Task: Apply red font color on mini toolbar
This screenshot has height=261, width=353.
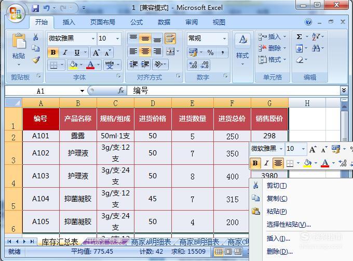Action: (x=324, y=163)
